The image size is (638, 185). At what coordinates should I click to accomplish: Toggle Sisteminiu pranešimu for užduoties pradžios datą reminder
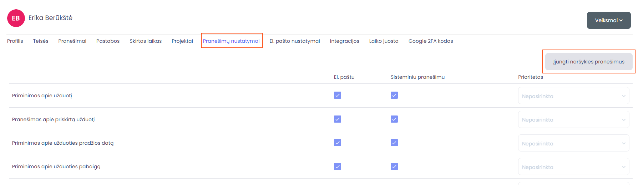point(394,143)
